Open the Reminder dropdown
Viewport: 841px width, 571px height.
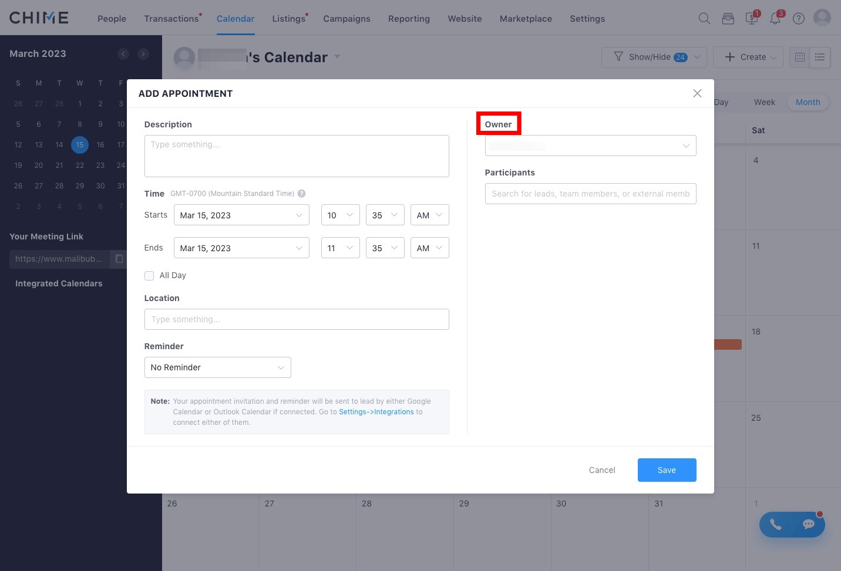(x=217, y=367)
